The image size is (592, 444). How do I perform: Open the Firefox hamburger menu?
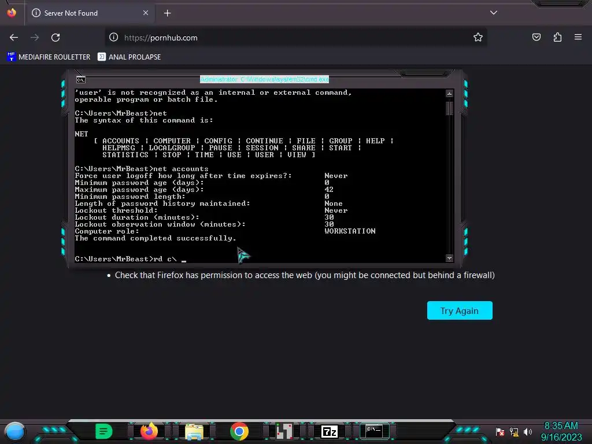tap(578, 37)
